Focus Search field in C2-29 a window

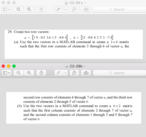(x=119, y=9)
